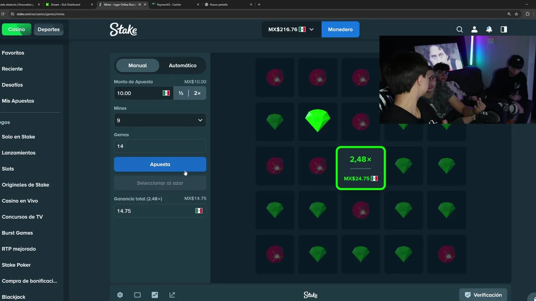This screenshot has height=301, width=536.
Task: Select Manual betting mode
Action: tap(137, 65)
